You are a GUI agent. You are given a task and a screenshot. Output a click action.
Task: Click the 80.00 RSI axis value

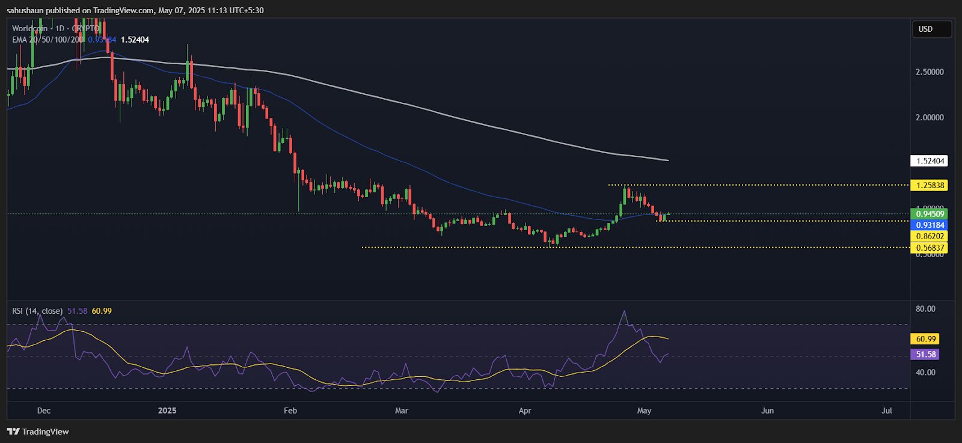[925, 309]
